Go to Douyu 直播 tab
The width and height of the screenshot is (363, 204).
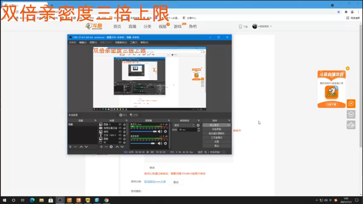(x=132, y=27)
